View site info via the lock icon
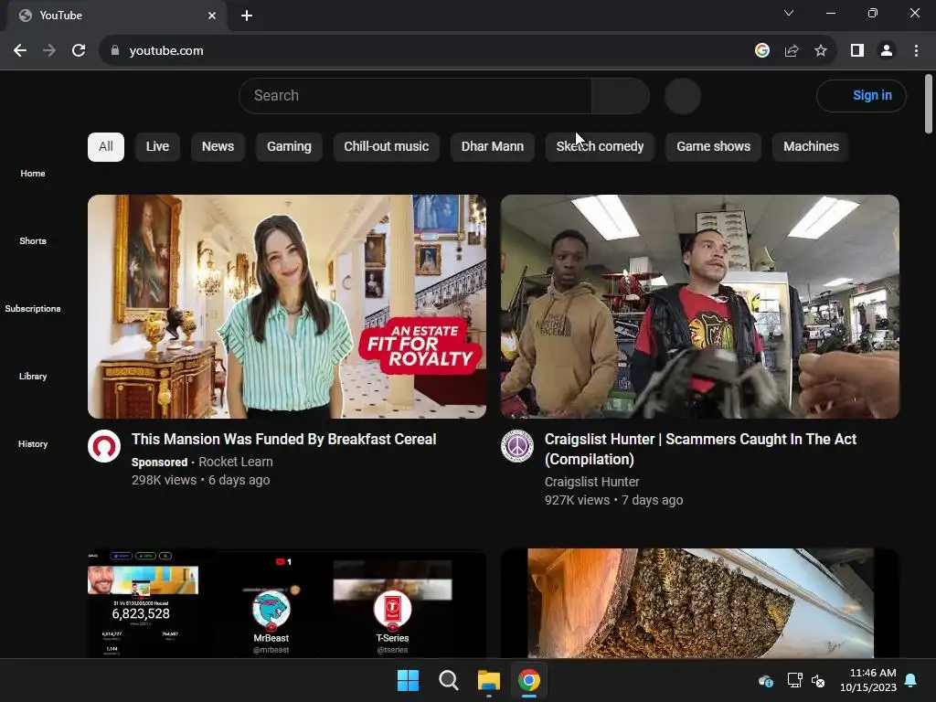This screenshot has height=702, width=936. 115,51
